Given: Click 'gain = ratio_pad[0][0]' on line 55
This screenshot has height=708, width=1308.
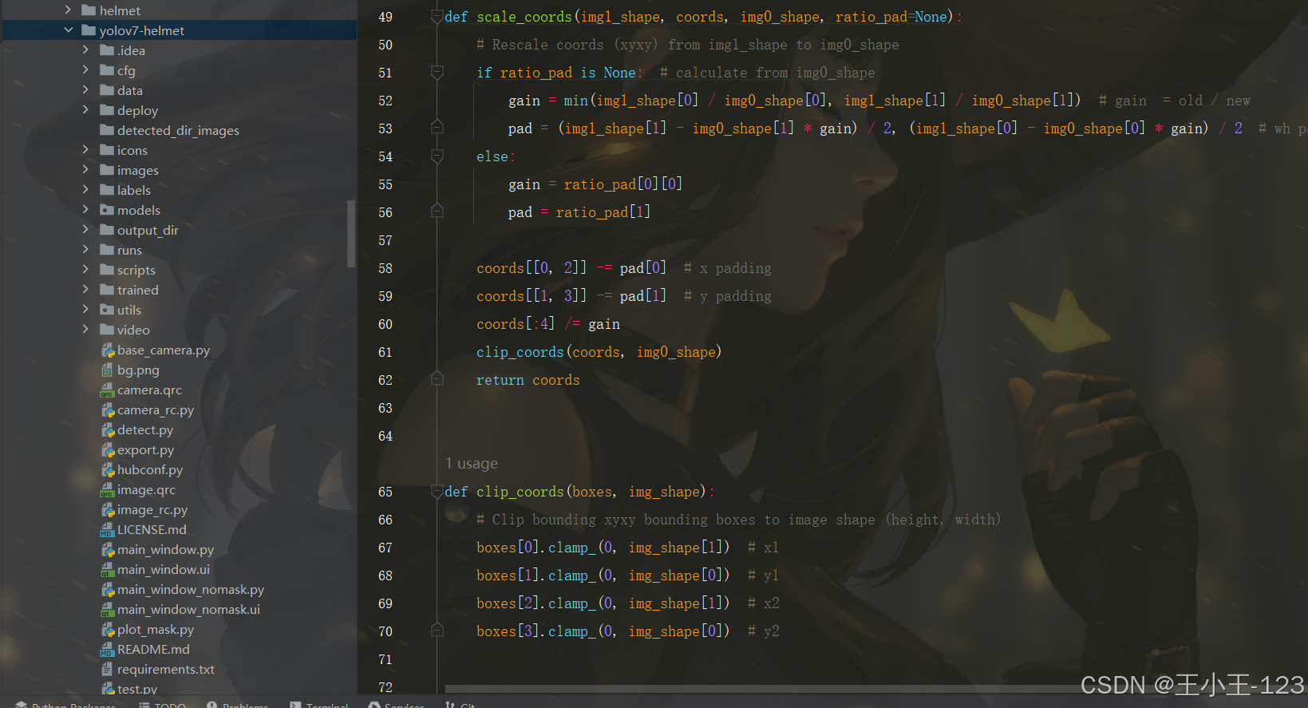Looking at the screenshot, I should click(x=595, y=184).
